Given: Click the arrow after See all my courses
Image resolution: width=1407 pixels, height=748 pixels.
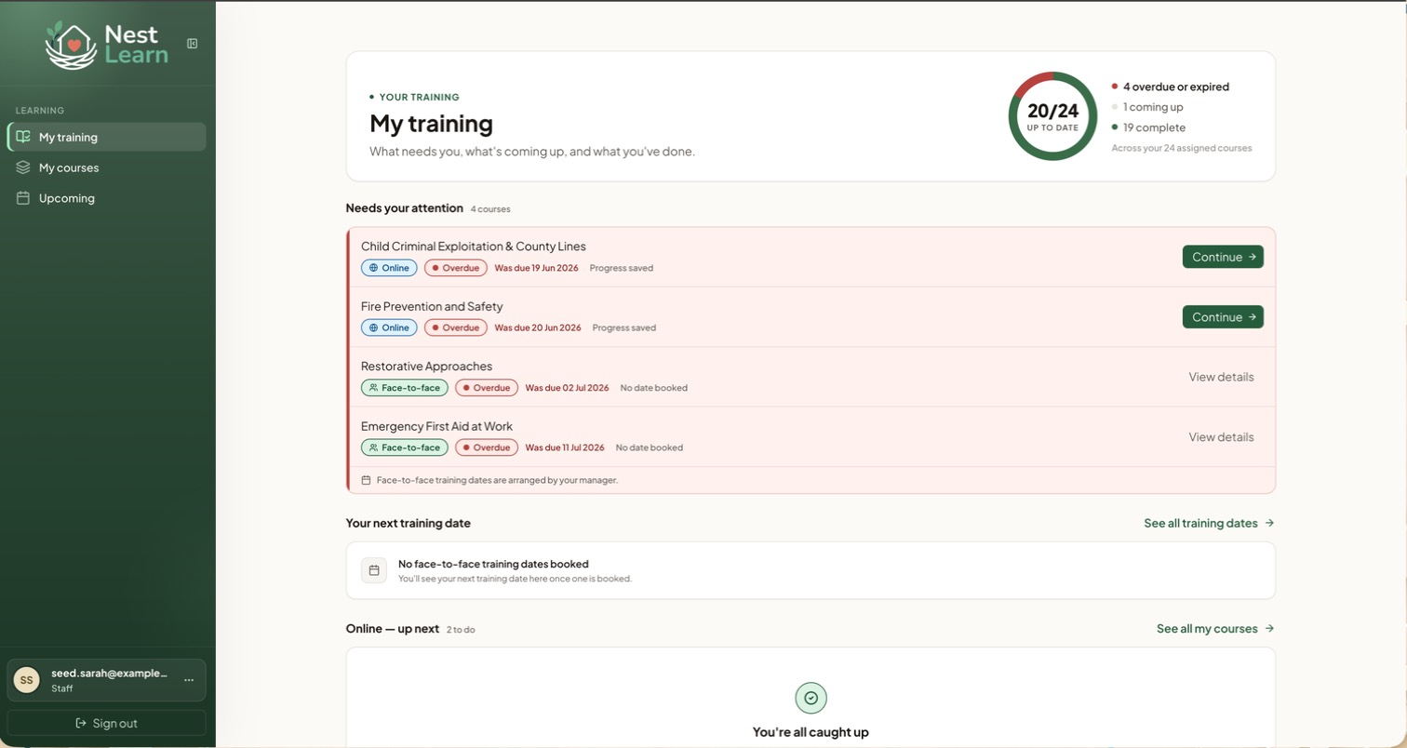Looking at the screenshot, I should (1269, 629).
